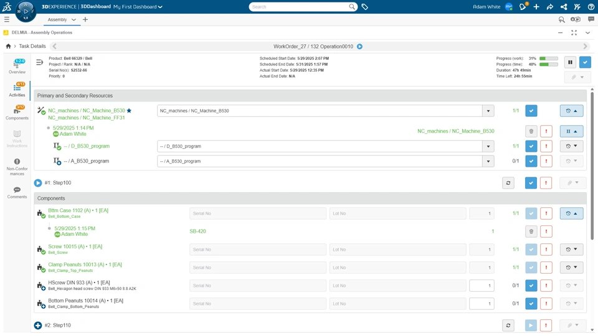Click the plus add icon in top bar

[x=536, y=7]
